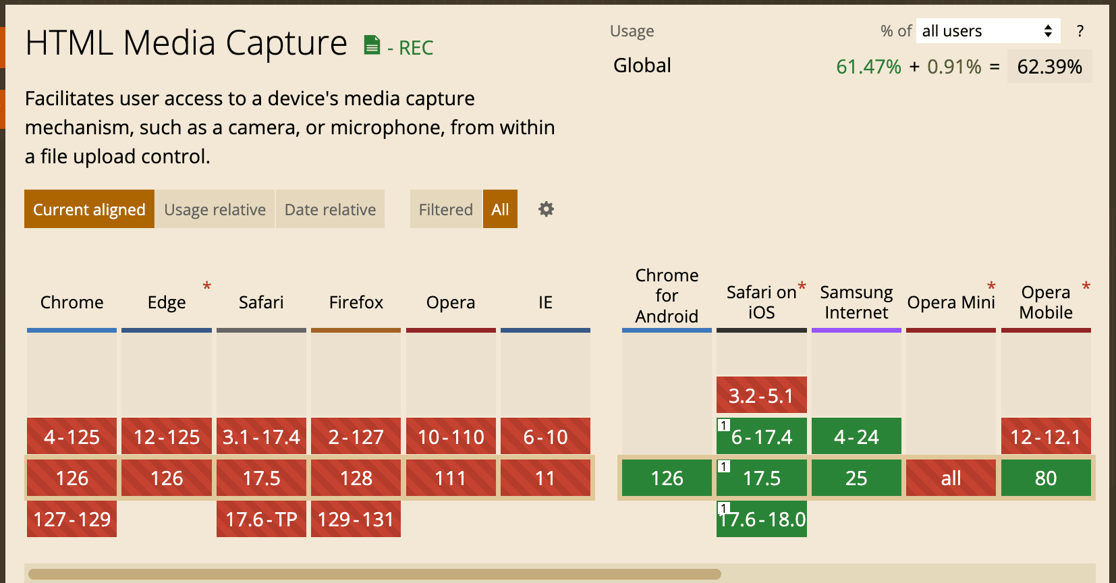Image resolution: width=1116 pixels, height=583 pixels.
Task: Click the Chrome 127-129 version cell
Action: point(72,519)
